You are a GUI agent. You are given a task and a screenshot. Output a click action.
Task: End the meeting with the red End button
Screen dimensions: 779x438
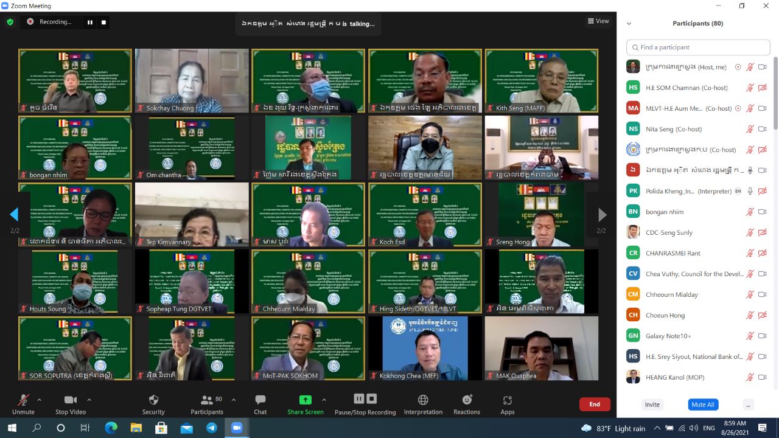pos(595,404)
